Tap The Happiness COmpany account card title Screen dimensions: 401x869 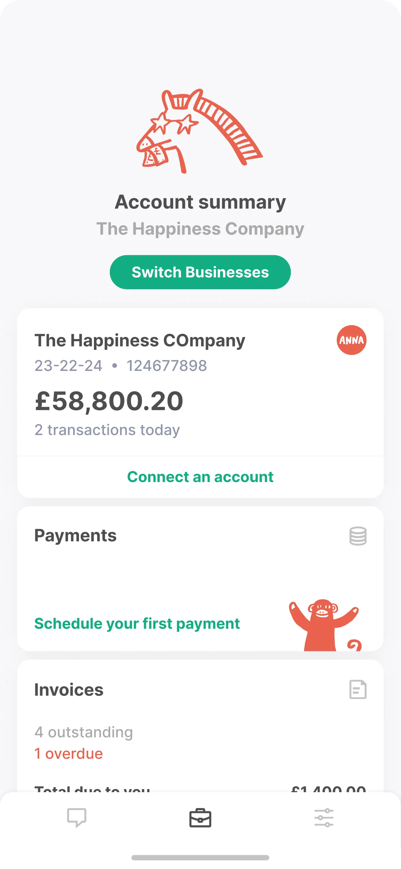pos(140,340)
